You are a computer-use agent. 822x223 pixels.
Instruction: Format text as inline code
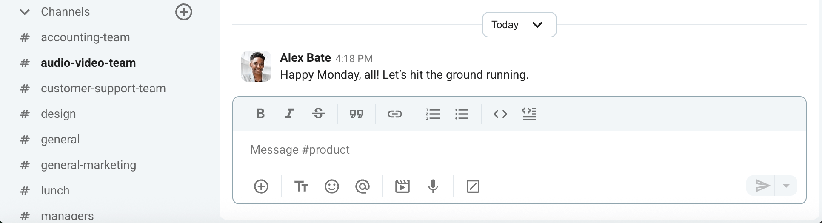(500, 114)
